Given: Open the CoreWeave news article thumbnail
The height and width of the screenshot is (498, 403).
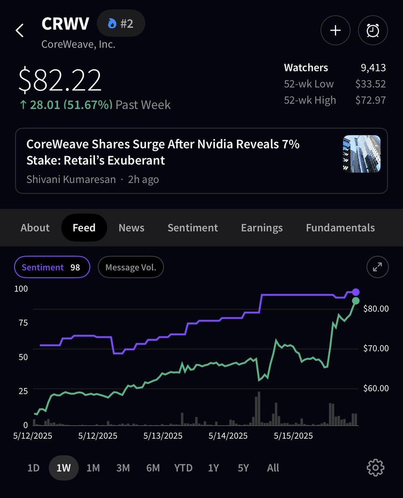Looking at the screenshot, I should pos(361,154).
